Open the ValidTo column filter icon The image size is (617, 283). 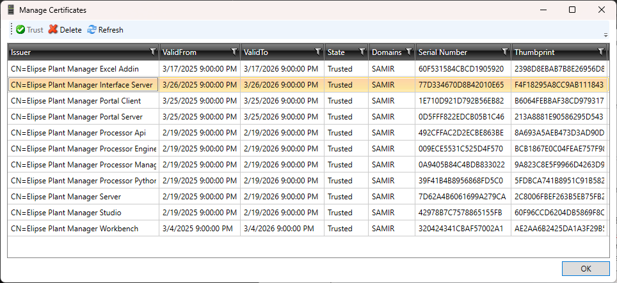(x=318, y=52)
